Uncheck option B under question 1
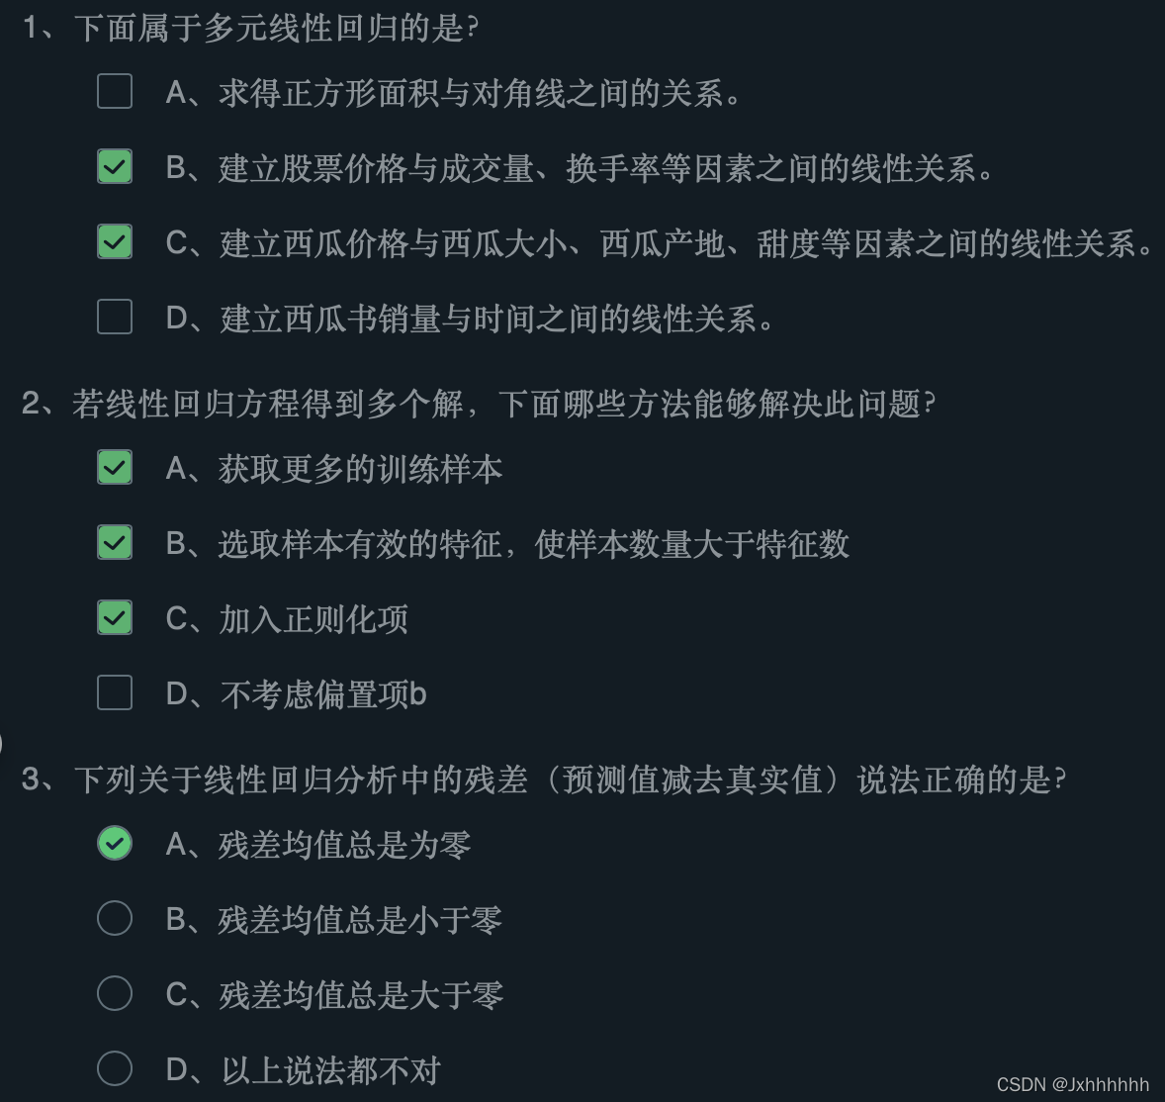Image resolution: width=1165 pixels, height=1102 pixels. [114, 167]
